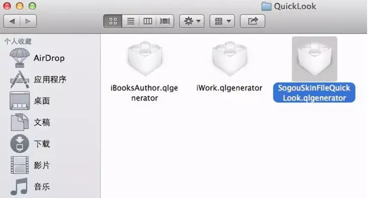Switch to column view
The width and height of the screenshot is (368, 198).
[148, 21]
